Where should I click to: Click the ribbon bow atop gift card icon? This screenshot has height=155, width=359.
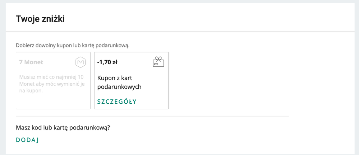(x=158, y=58)
